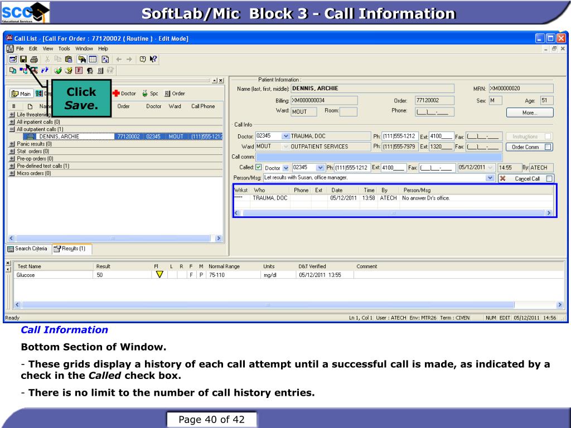571x428 pixels.
Task: Click the list document icon in second toolbar
Action: (x=100, y=70)
